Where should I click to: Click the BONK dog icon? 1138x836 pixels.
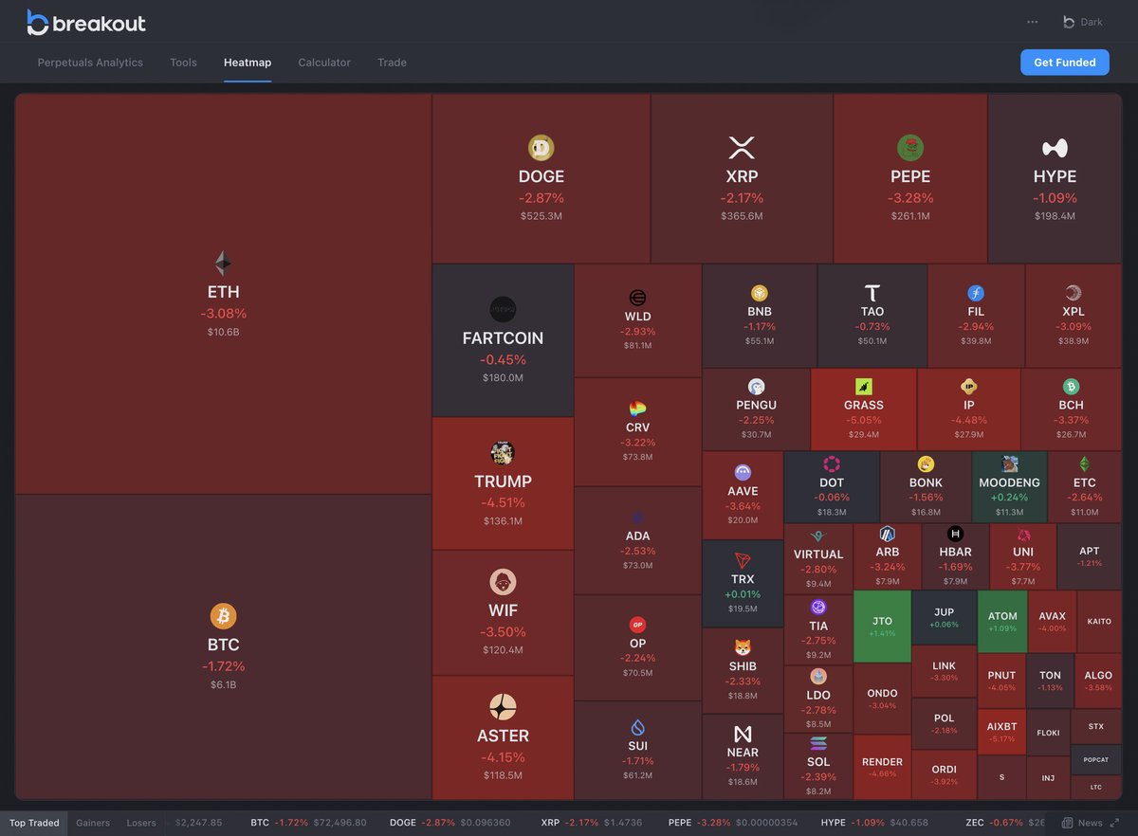(926, 463)
